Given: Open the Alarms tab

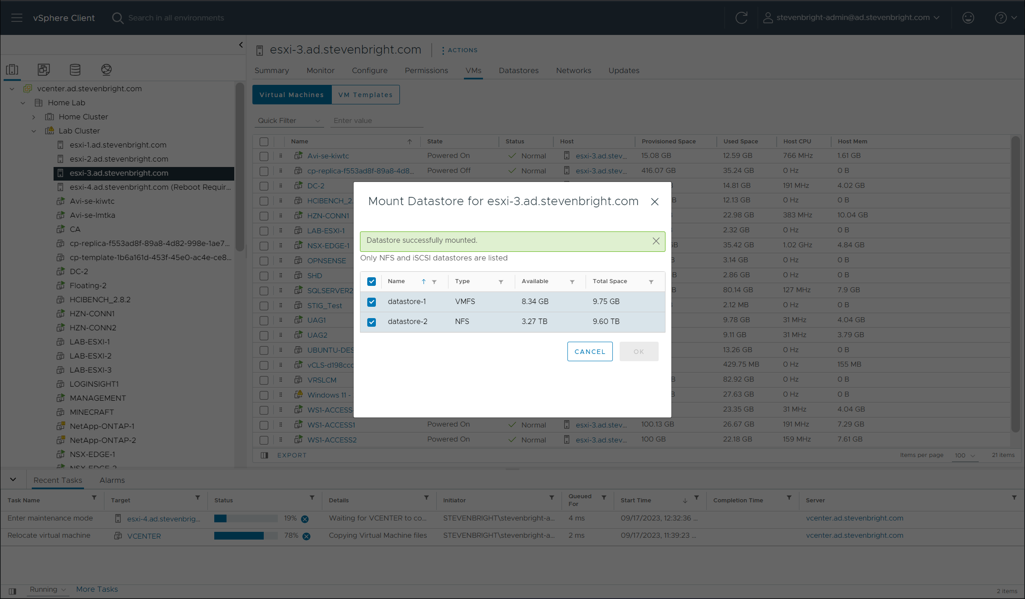Looking at the screenshot, I should 112,480.
